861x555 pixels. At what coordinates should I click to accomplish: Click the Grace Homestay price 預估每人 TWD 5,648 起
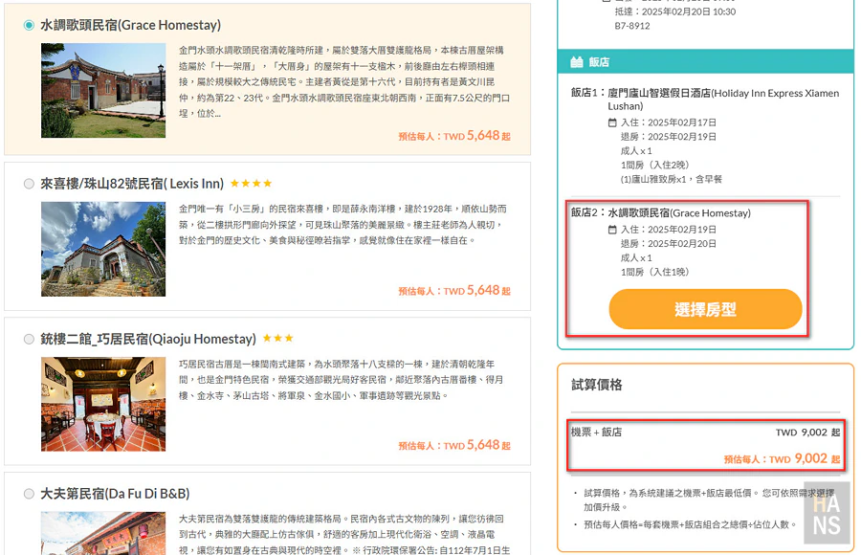[454, 136]
